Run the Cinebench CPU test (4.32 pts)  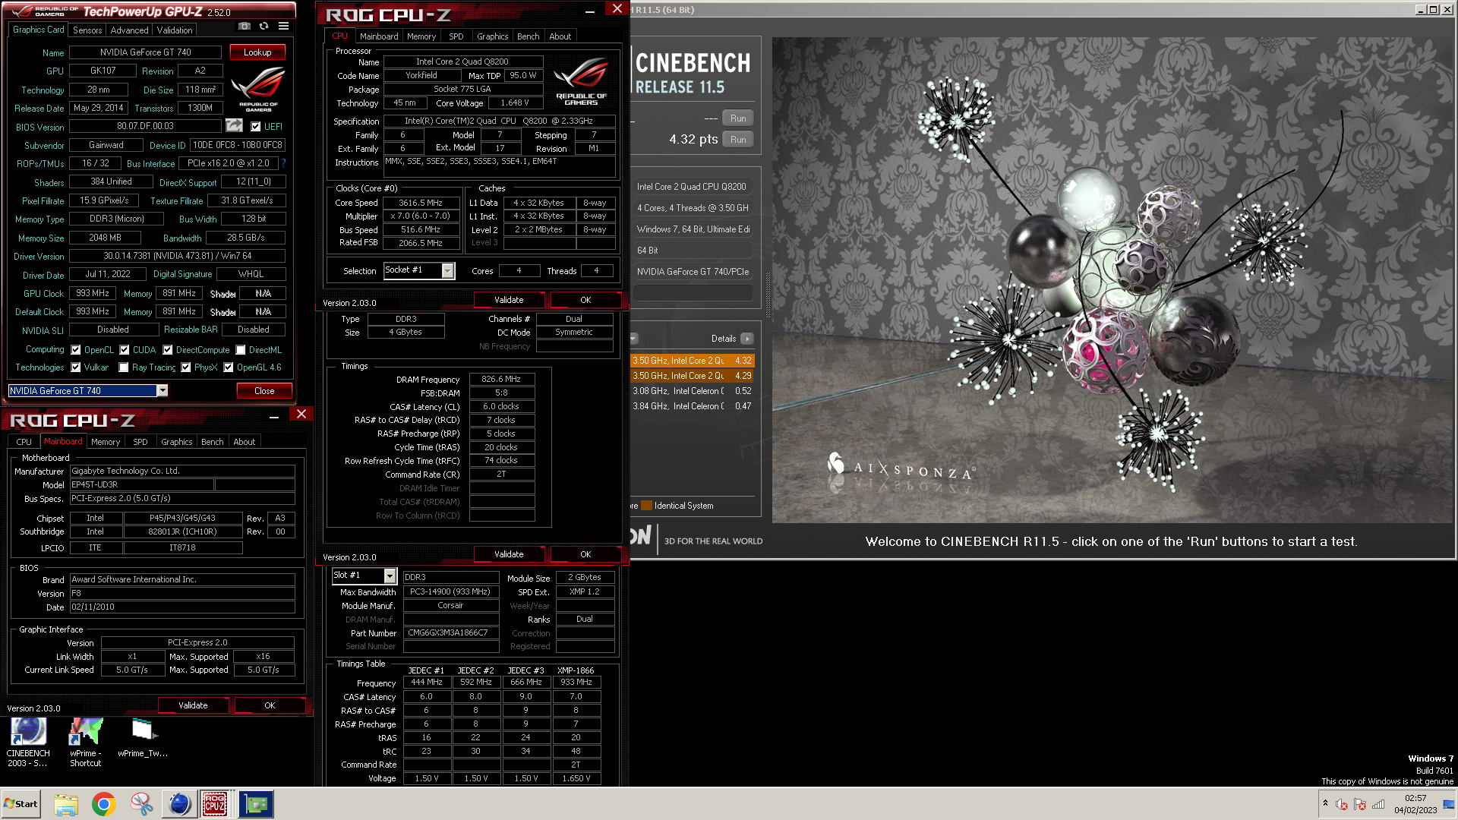pos(738,140)
